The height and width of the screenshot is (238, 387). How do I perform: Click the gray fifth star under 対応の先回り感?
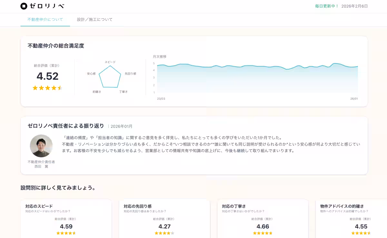pos(173,233)
